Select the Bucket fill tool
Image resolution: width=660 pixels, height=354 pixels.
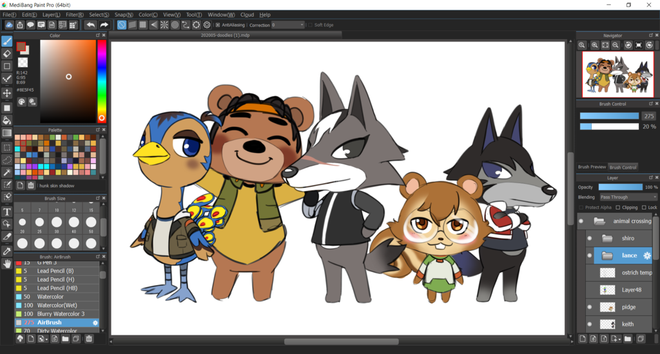click(6, 121)
